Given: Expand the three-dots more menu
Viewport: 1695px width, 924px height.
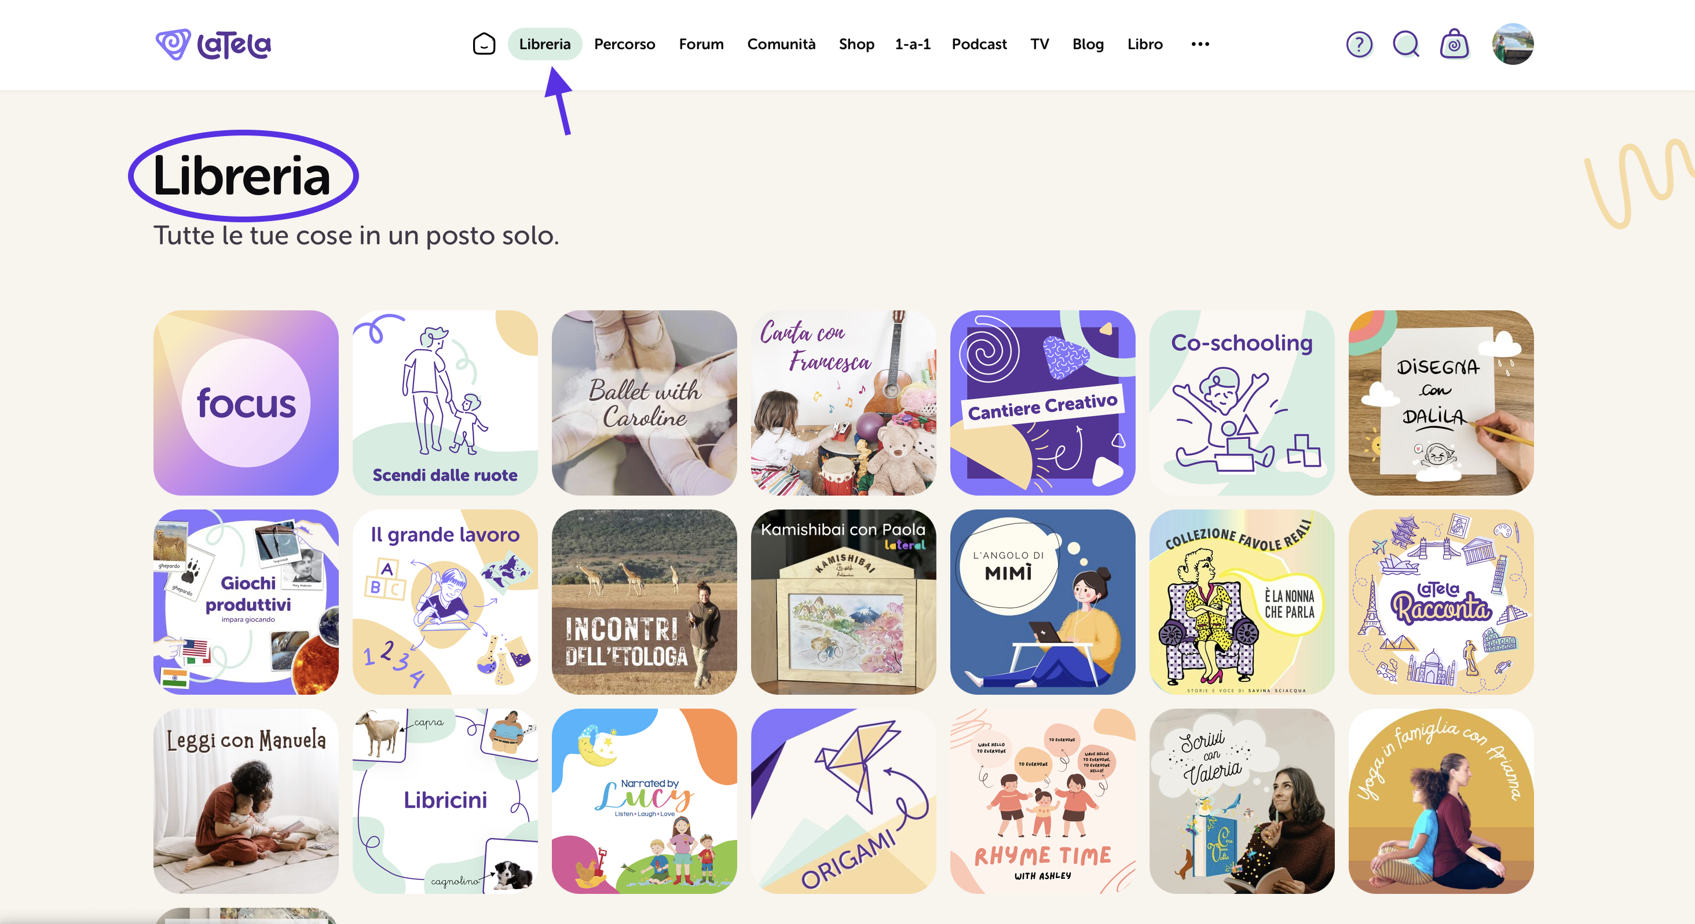Looking at the screenshot, I should click(x=1199, y=44).
